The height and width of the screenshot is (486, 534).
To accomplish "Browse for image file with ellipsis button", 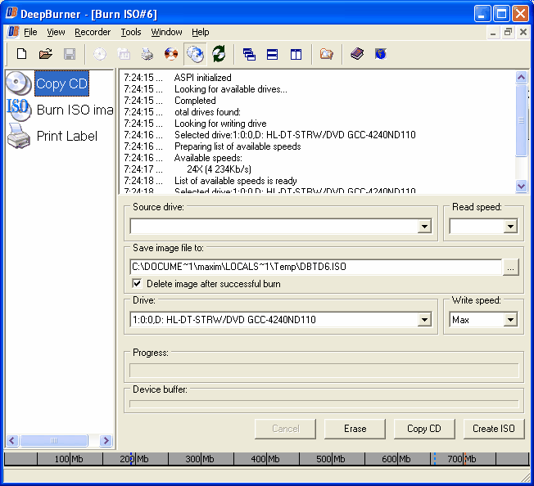I will [x=510, y=267].
